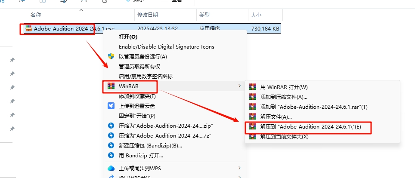The image size is (415, 178).
Task: Click the WinRAR books icon in the context menu
Action: [111, 86]
